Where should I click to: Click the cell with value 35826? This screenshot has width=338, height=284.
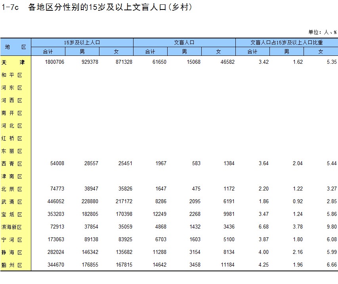coord(125,189)
